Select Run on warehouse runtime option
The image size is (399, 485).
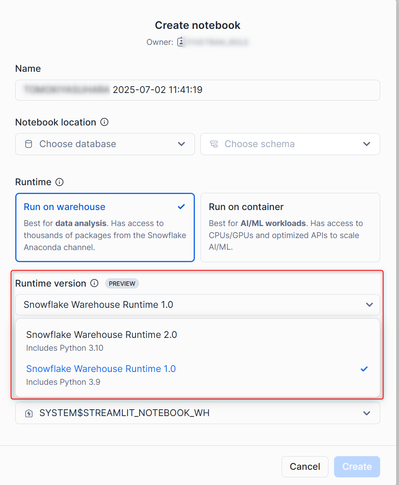(x=105, y=227)
